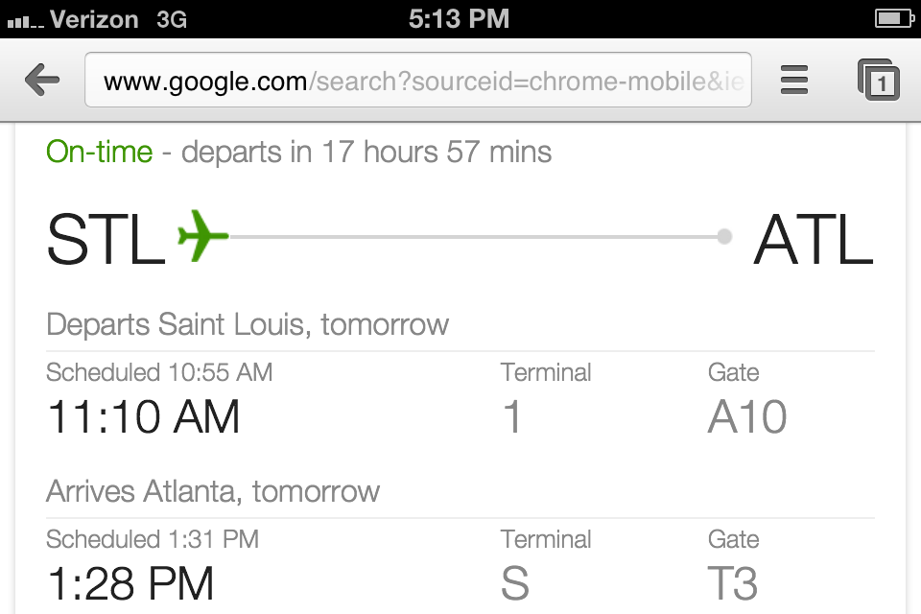Tap arrival terminal S
The width and height of the screenshot is (921, 614).
click(x=514, y=584)
